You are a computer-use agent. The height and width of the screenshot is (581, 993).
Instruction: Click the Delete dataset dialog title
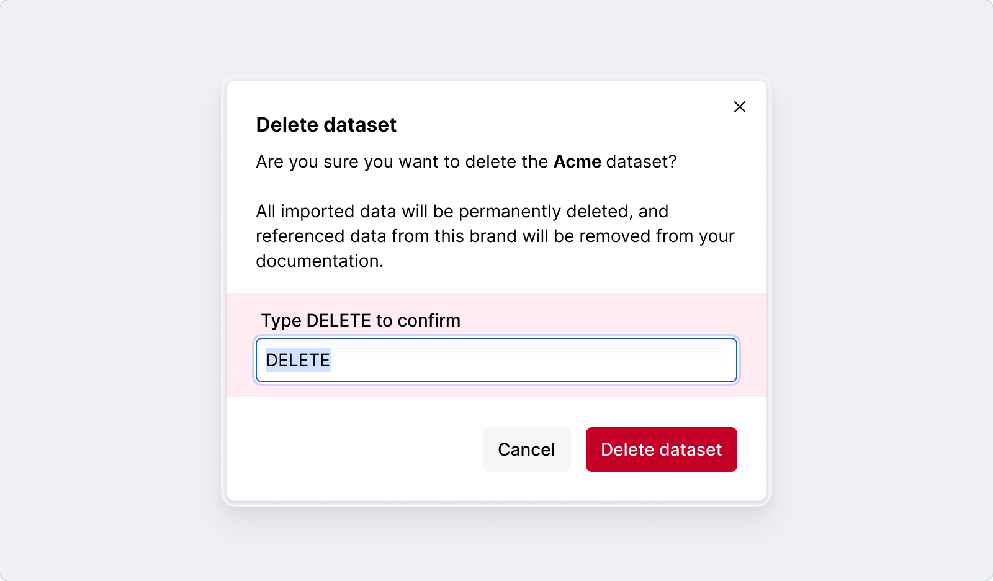(x=325, y=125)
